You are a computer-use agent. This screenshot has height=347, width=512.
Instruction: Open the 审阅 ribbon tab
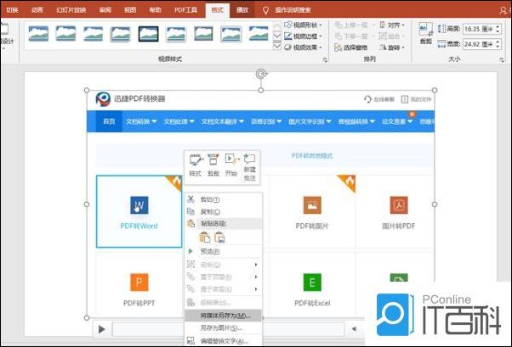[x=105, y=10]
